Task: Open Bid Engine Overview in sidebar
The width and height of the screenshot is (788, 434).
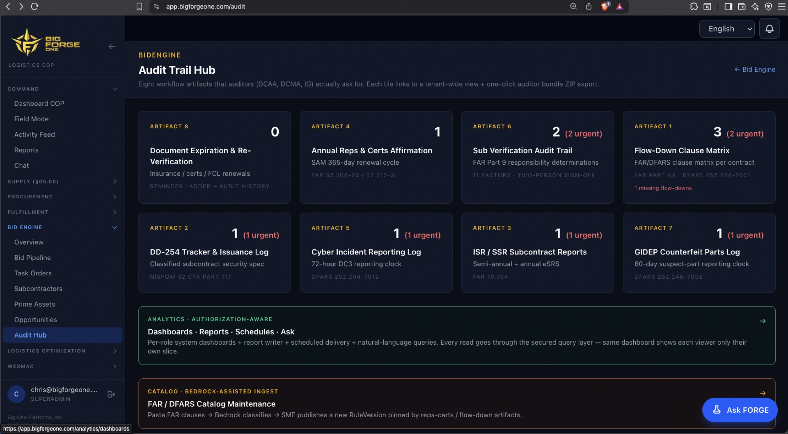Action: pyautogui.click(x=63, y=242)
